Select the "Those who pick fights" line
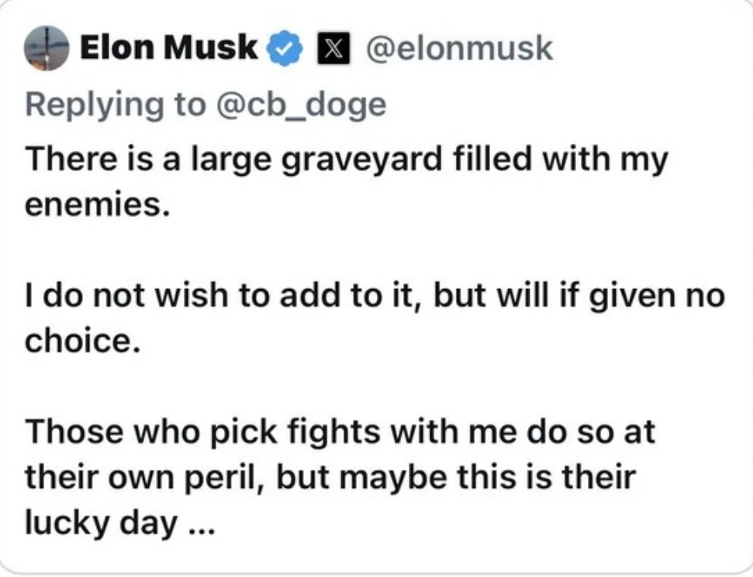This screenshot has width=753, height=577. coord(340,431)
